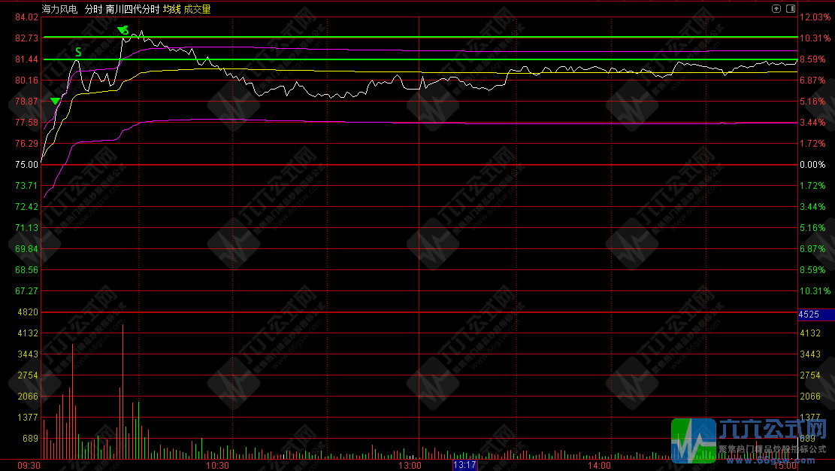Click the 14:00 time axis label
835x471 pixels.
(599, 466)
